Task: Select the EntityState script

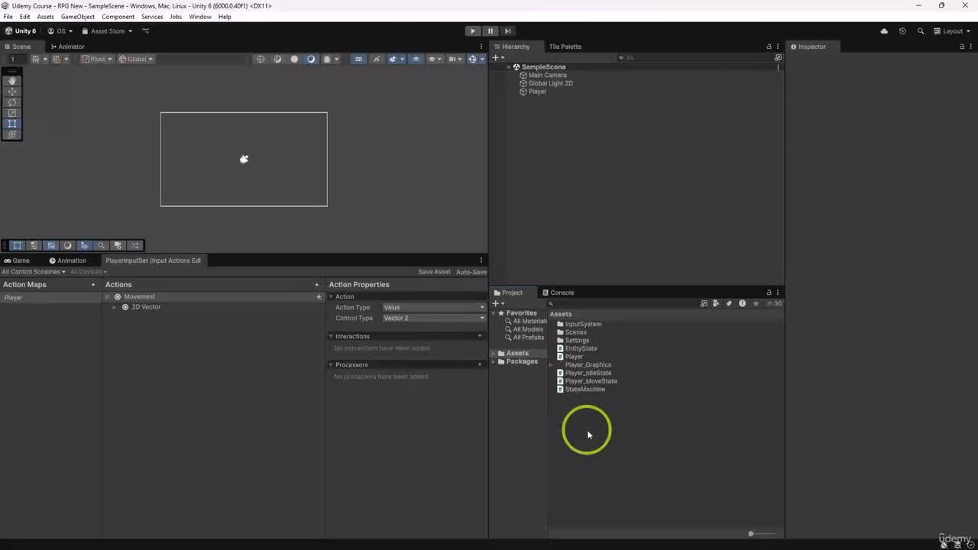Action: (x=581, y=348)
